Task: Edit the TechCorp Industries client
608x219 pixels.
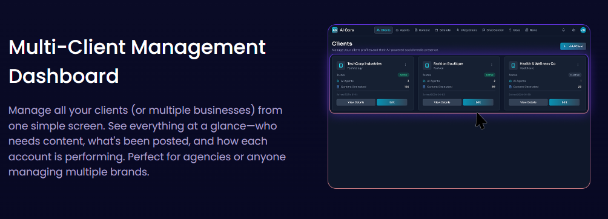Action: (392, 102)
